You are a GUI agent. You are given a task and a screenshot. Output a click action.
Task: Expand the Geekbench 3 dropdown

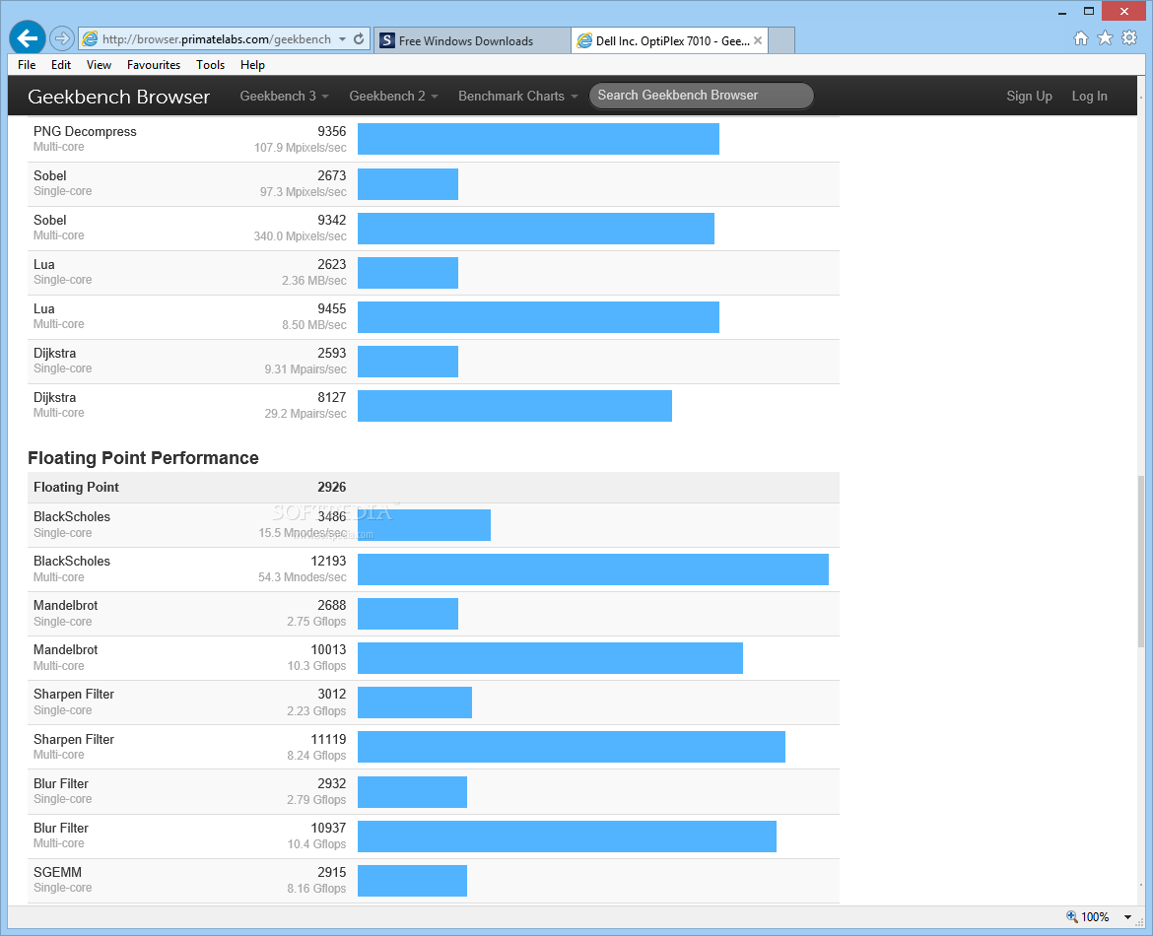click(284, 96)
